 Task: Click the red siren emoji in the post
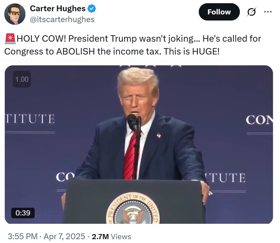point(10,39)
